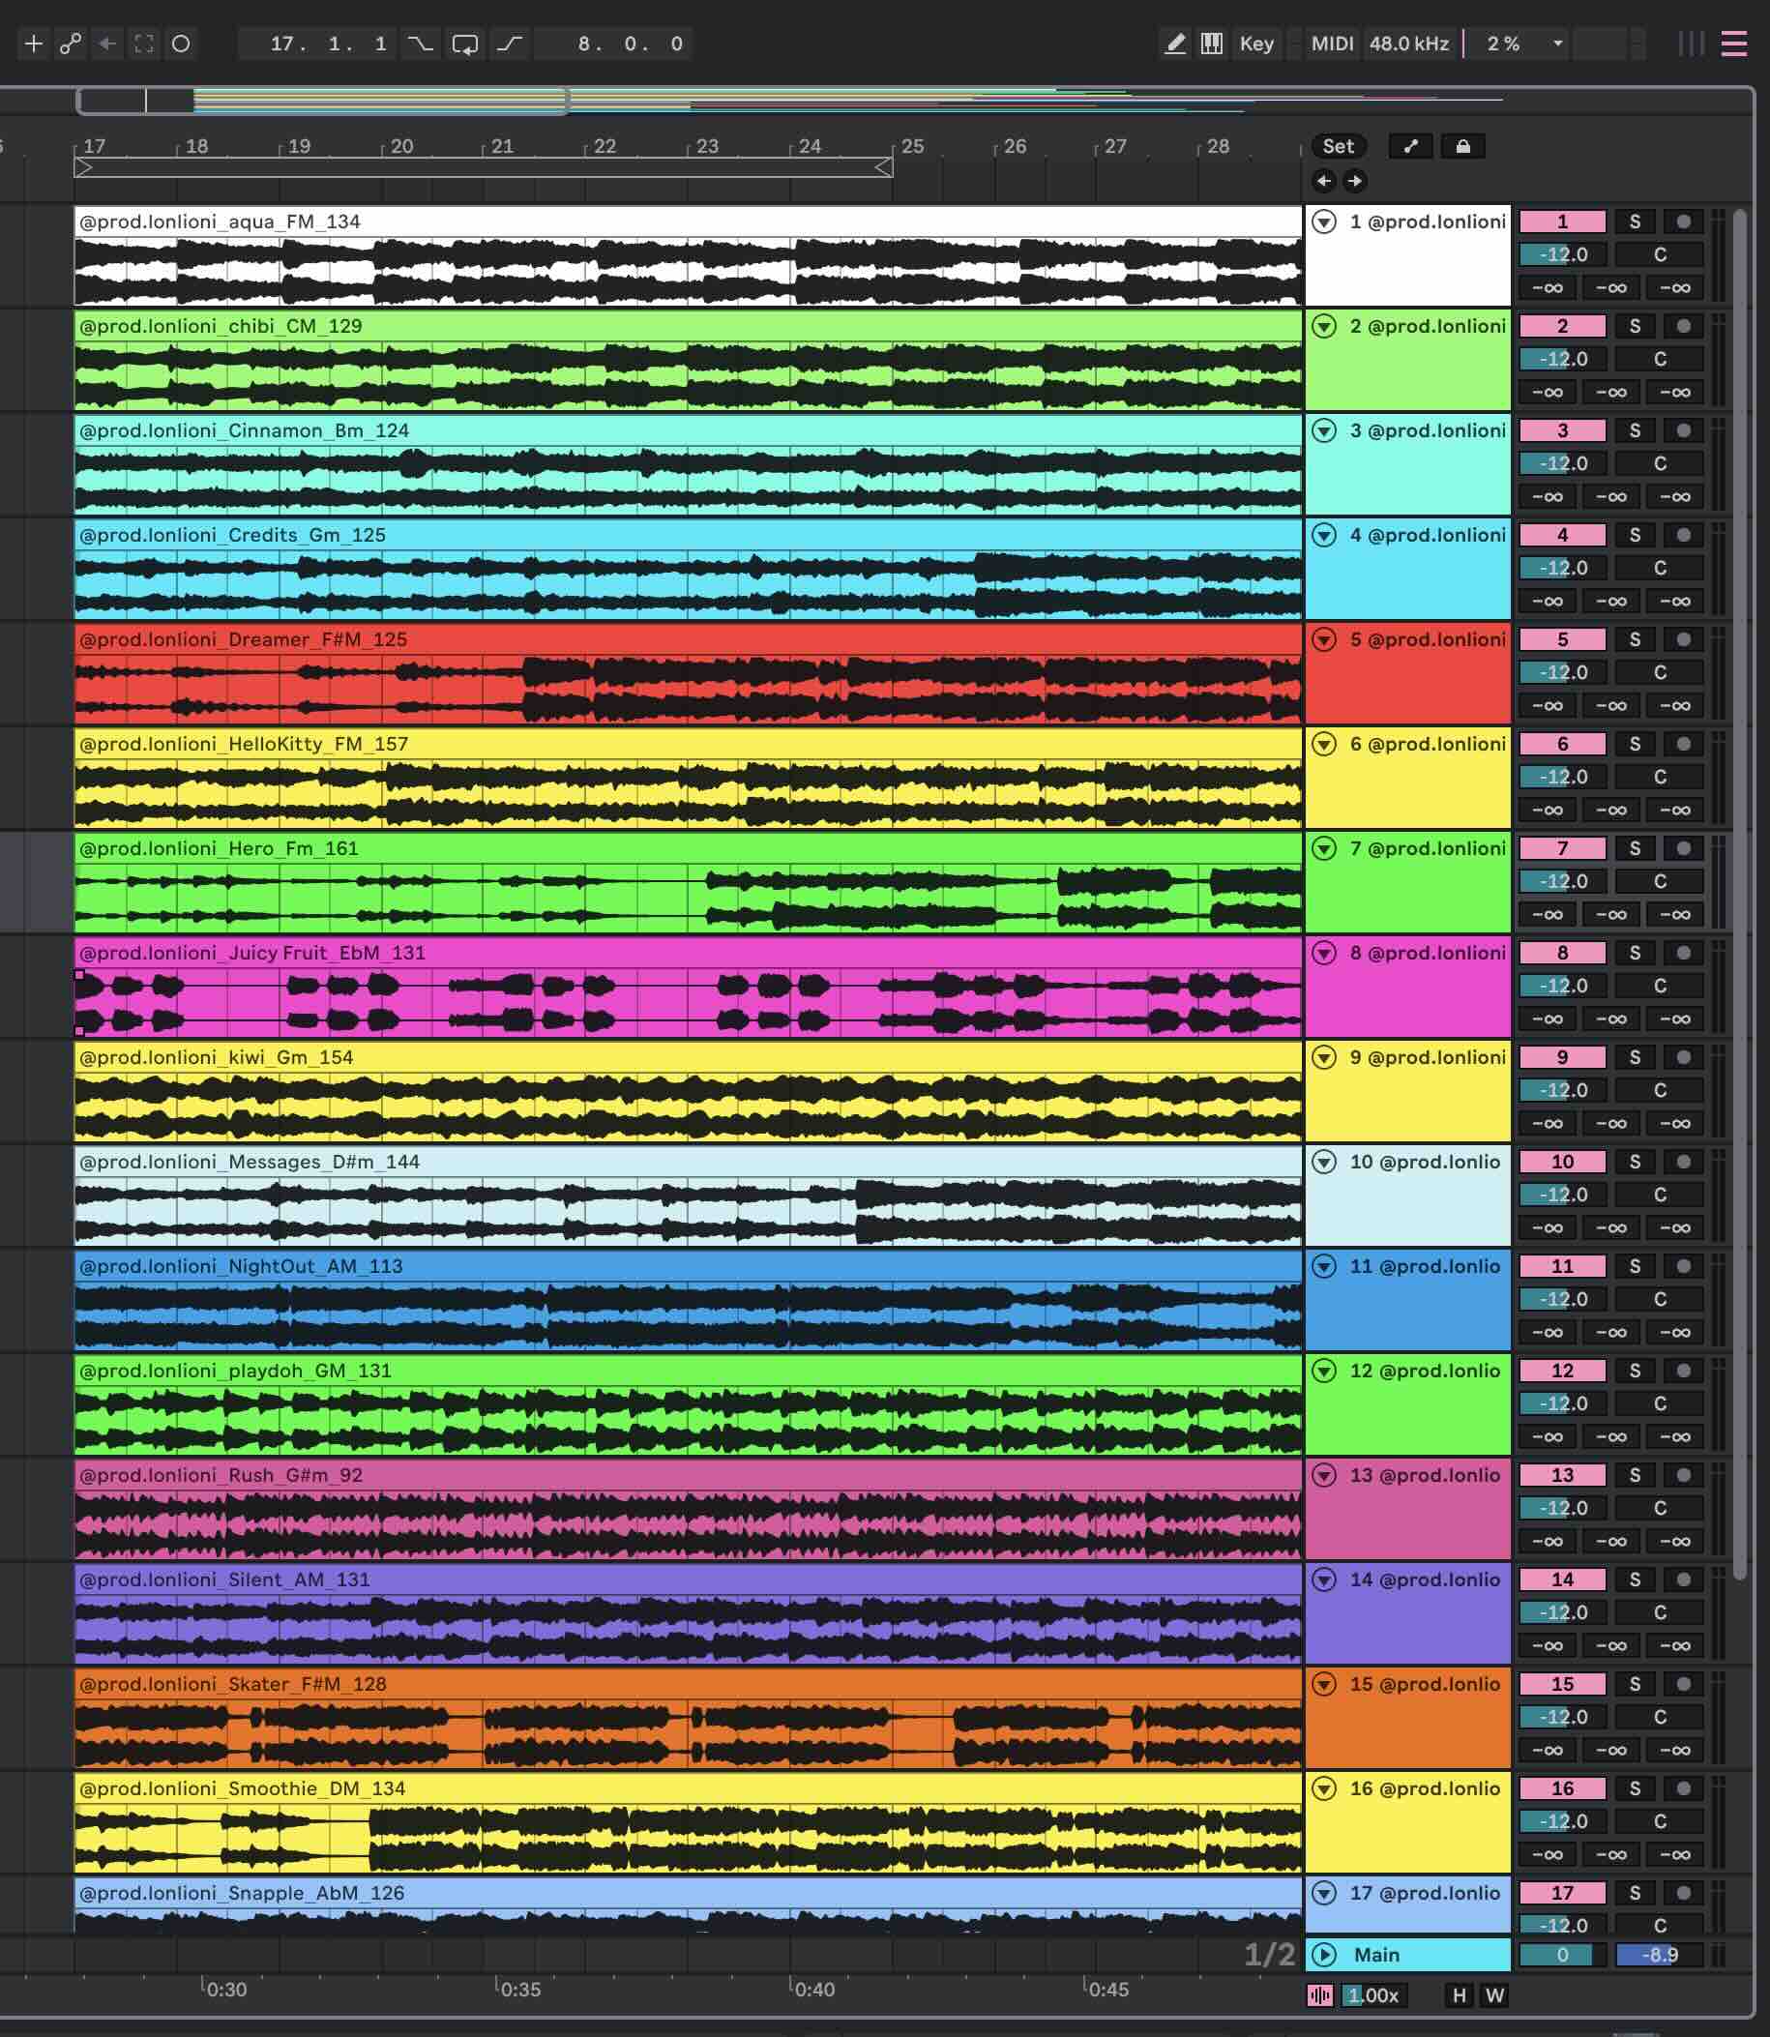Screen dimensions: 1770x2037
Task: Collapse track 3 Cinnamon with fold arrow
Action: click(1324, 430)
